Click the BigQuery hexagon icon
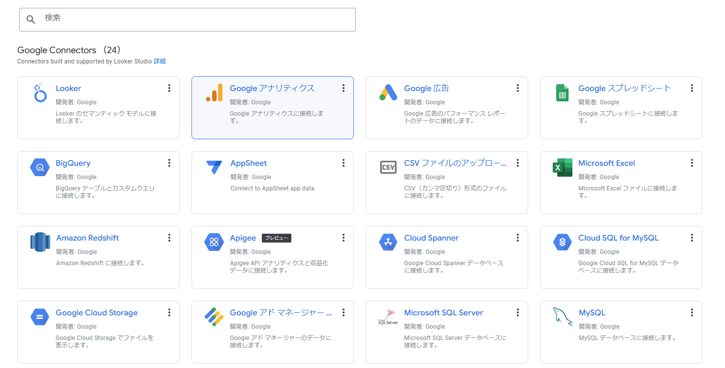This screenshot has width=725, height=368. pos(40,167)
